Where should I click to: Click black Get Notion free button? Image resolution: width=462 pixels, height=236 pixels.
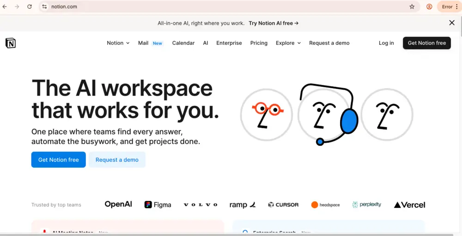tap(426, 43)
